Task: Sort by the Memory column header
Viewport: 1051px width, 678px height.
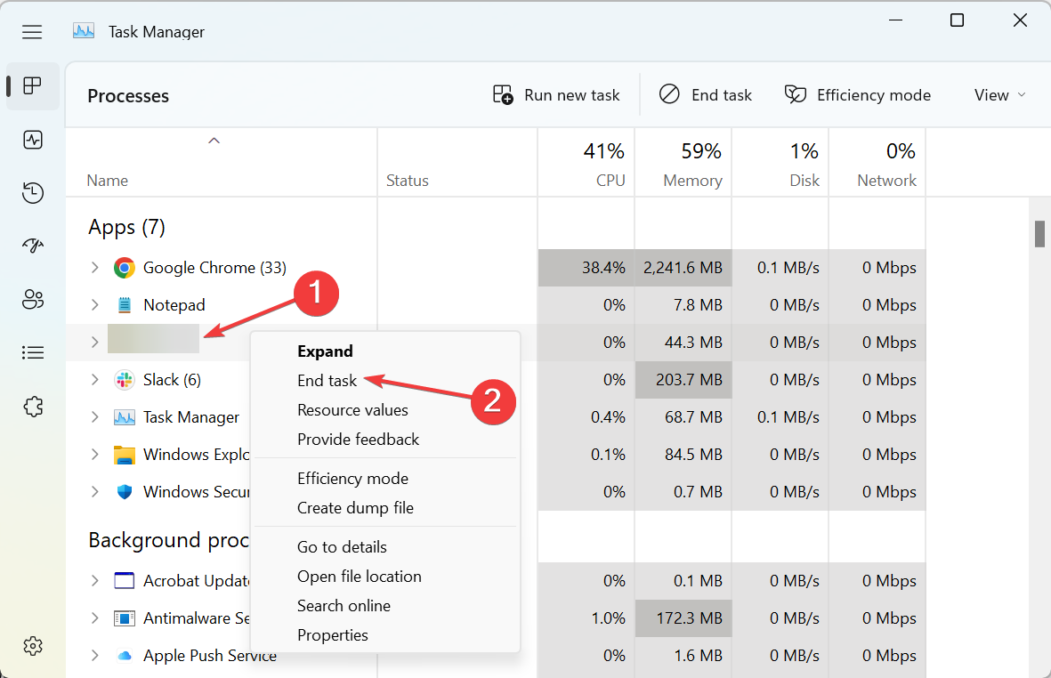Action: (x=683, y=162)
